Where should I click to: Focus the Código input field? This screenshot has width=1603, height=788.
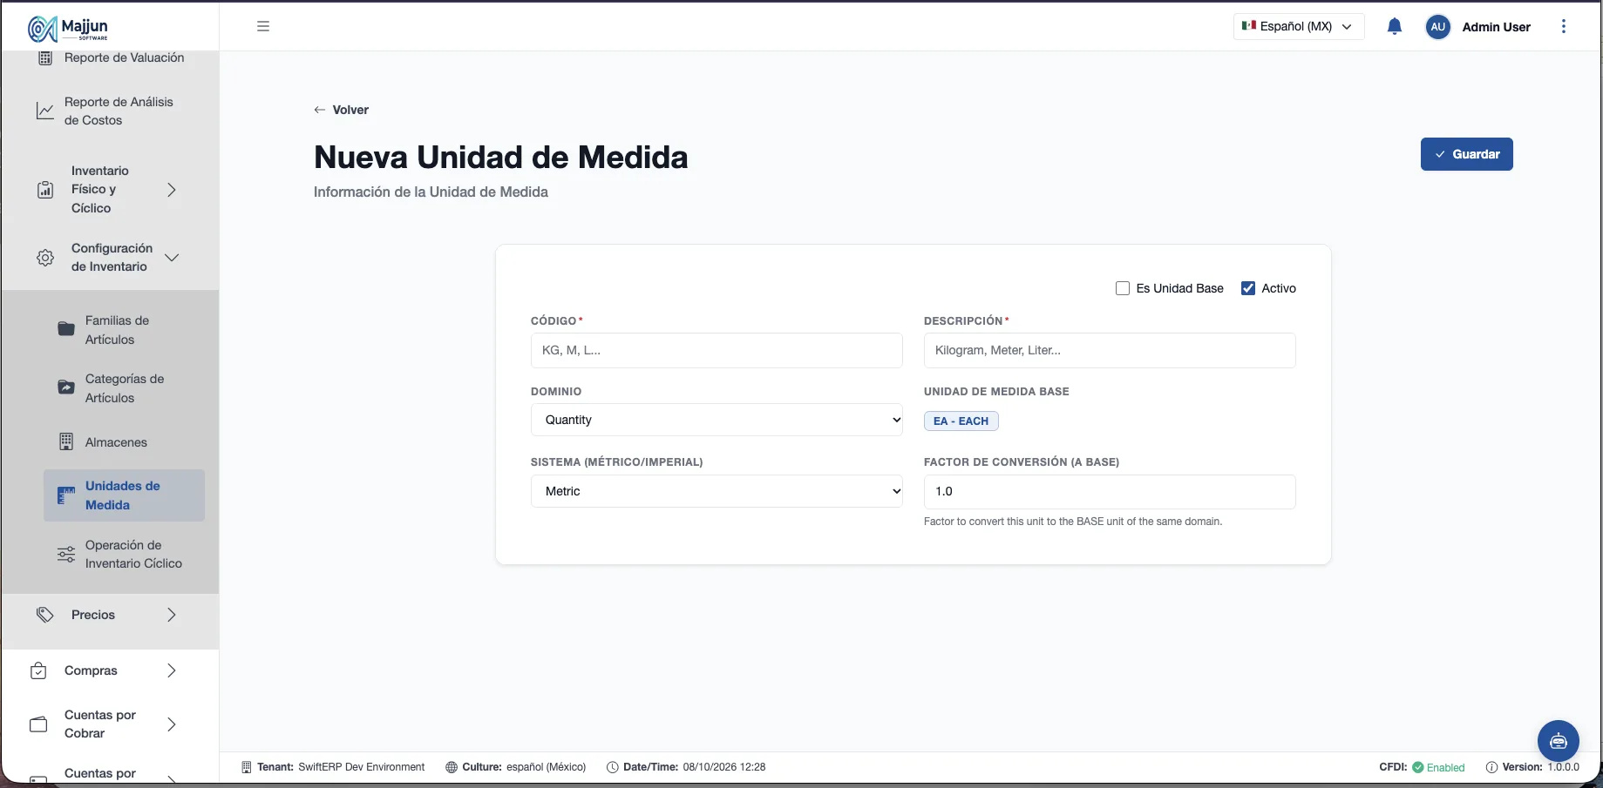[x=717, y=350]
